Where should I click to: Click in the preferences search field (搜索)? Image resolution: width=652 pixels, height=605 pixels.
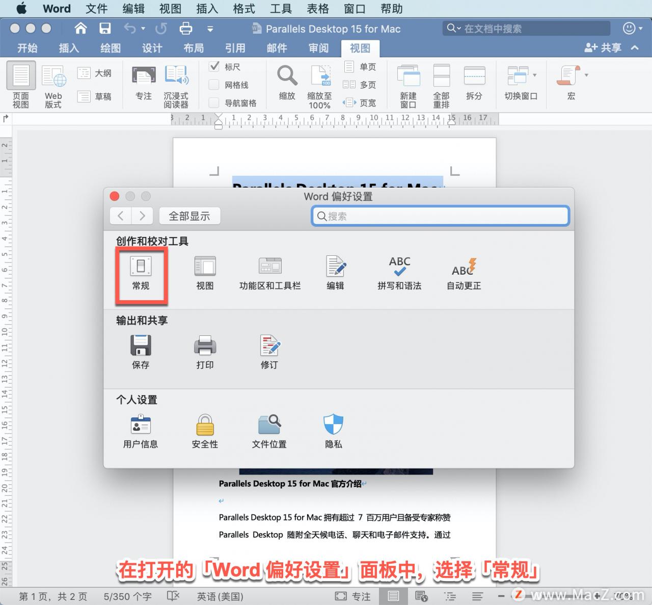click(x=440, y=216)
